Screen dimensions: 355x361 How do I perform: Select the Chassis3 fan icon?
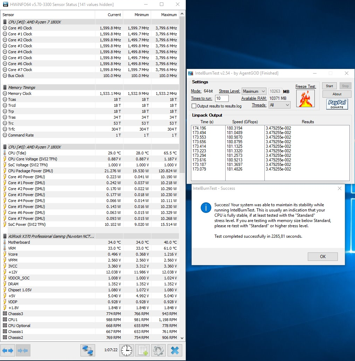pyautogui.click(x=5, y=314)
